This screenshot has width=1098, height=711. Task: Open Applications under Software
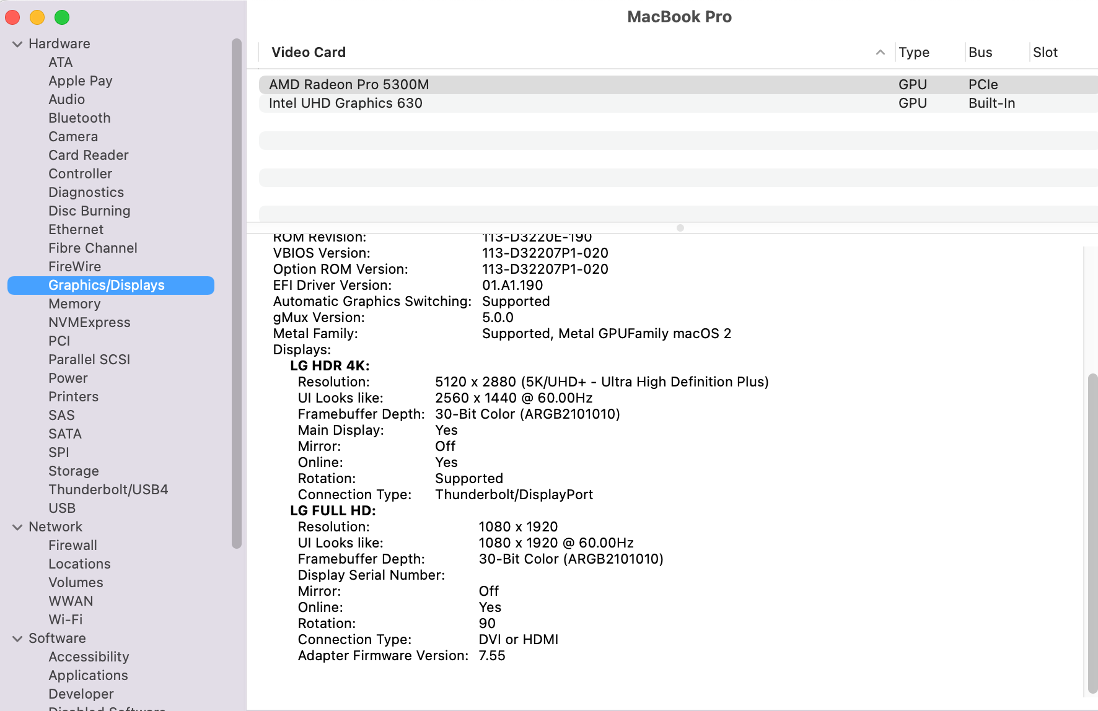(88, 676)
